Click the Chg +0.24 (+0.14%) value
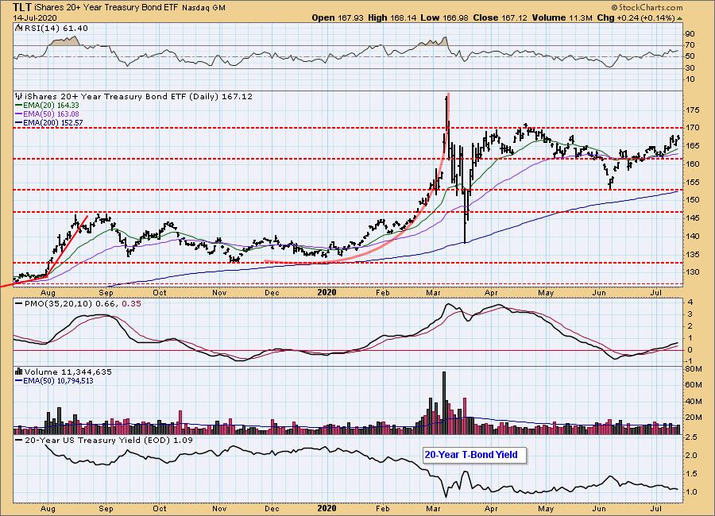 click(x=636, y=17)
